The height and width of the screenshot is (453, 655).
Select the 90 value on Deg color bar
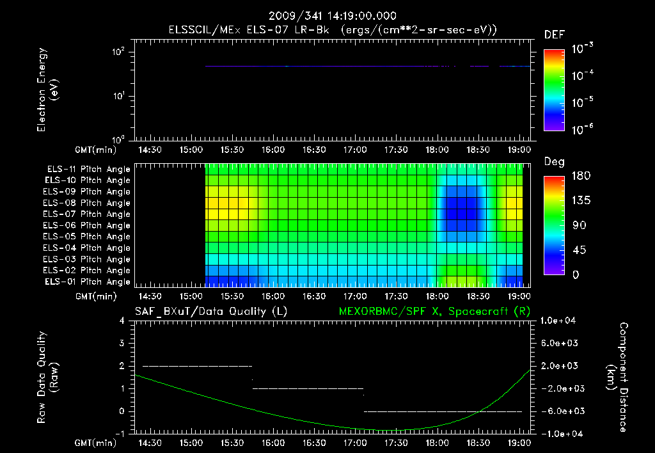[x=579, y=226]
